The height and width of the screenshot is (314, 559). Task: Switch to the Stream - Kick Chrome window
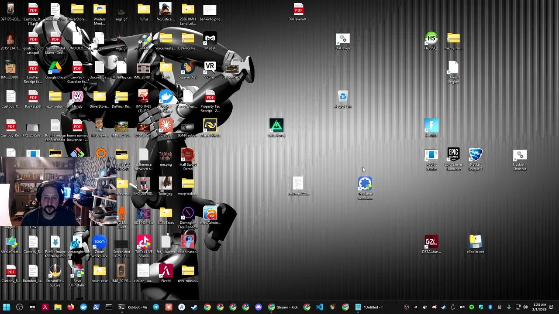click(283, 307)
